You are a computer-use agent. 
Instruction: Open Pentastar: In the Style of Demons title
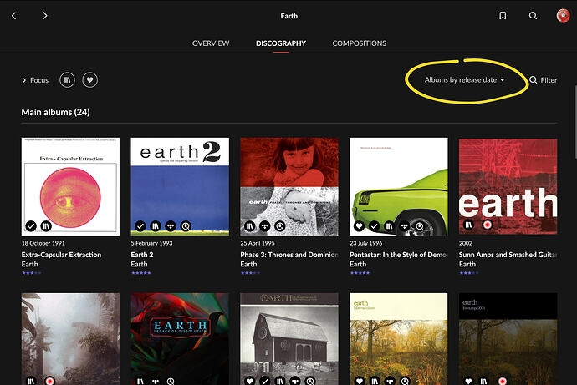click(399, 255)
